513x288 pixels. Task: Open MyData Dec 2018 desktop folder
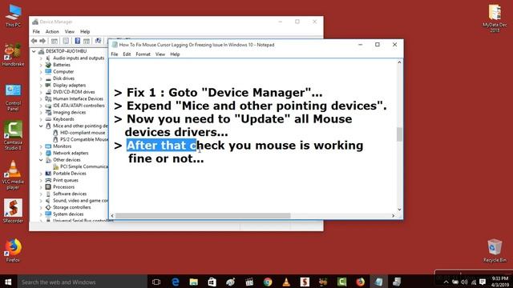click(495, 18)
